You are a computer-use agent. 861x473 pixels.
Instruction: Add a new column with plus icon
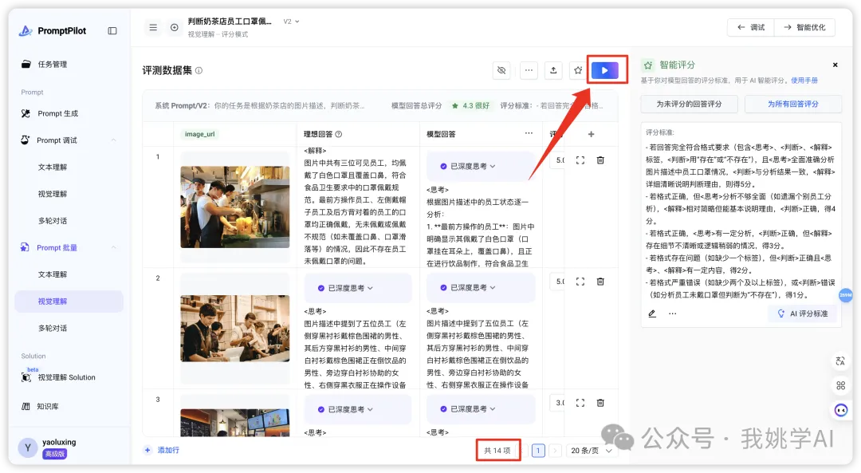[x=591, y=134]
